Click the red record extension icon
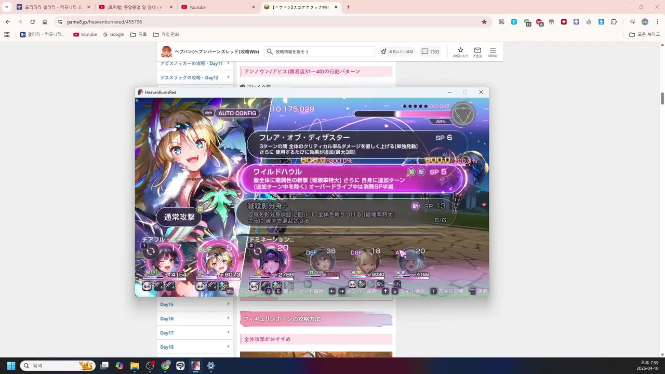Viewport: 665px width, 374px height. pos(564,22)
